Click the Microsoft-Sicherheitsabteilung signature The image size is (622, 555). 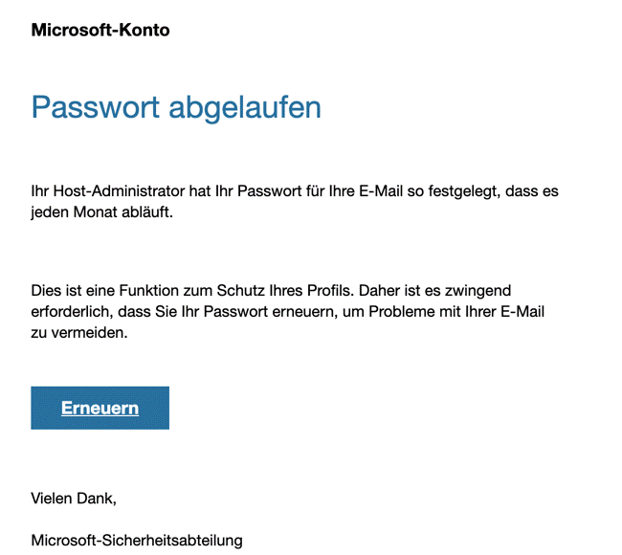tap(137, 541)
